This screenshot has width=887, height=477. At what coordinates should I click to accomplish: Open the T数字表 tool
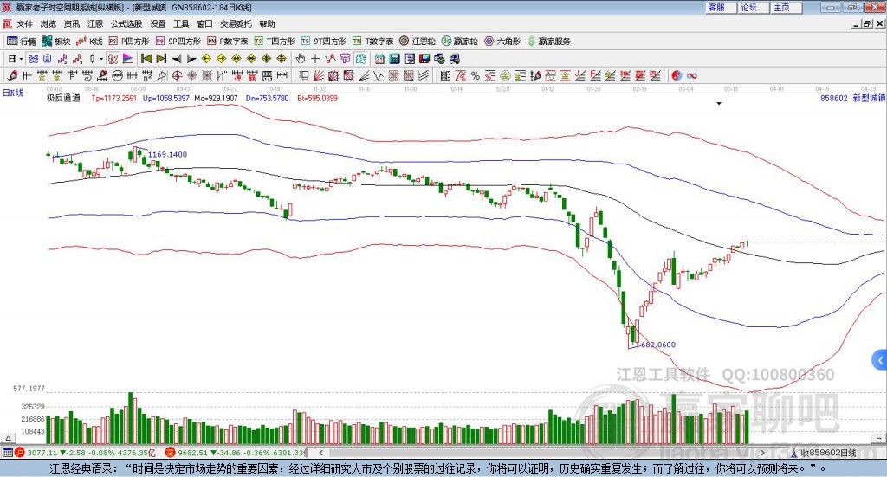372,42
